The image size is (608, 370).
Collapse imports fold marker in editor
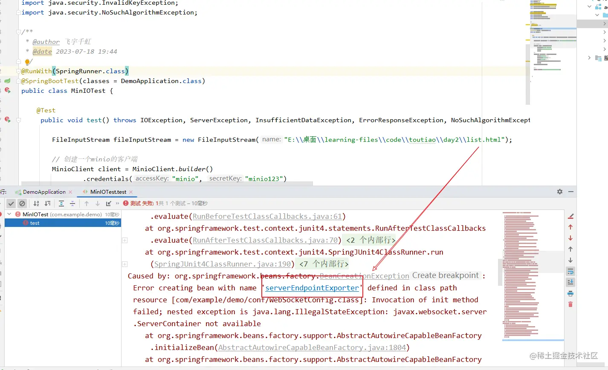(18, 12)
